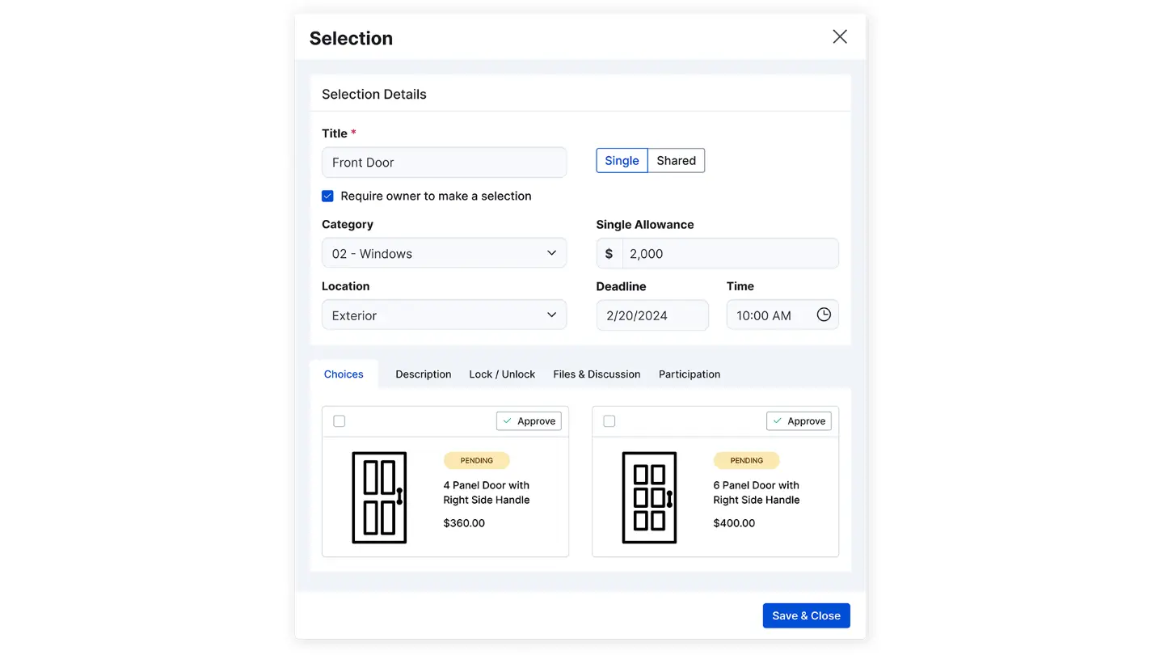Click the Time field showing 10:00 AM

pyautogui.click(x=782, y=315)
